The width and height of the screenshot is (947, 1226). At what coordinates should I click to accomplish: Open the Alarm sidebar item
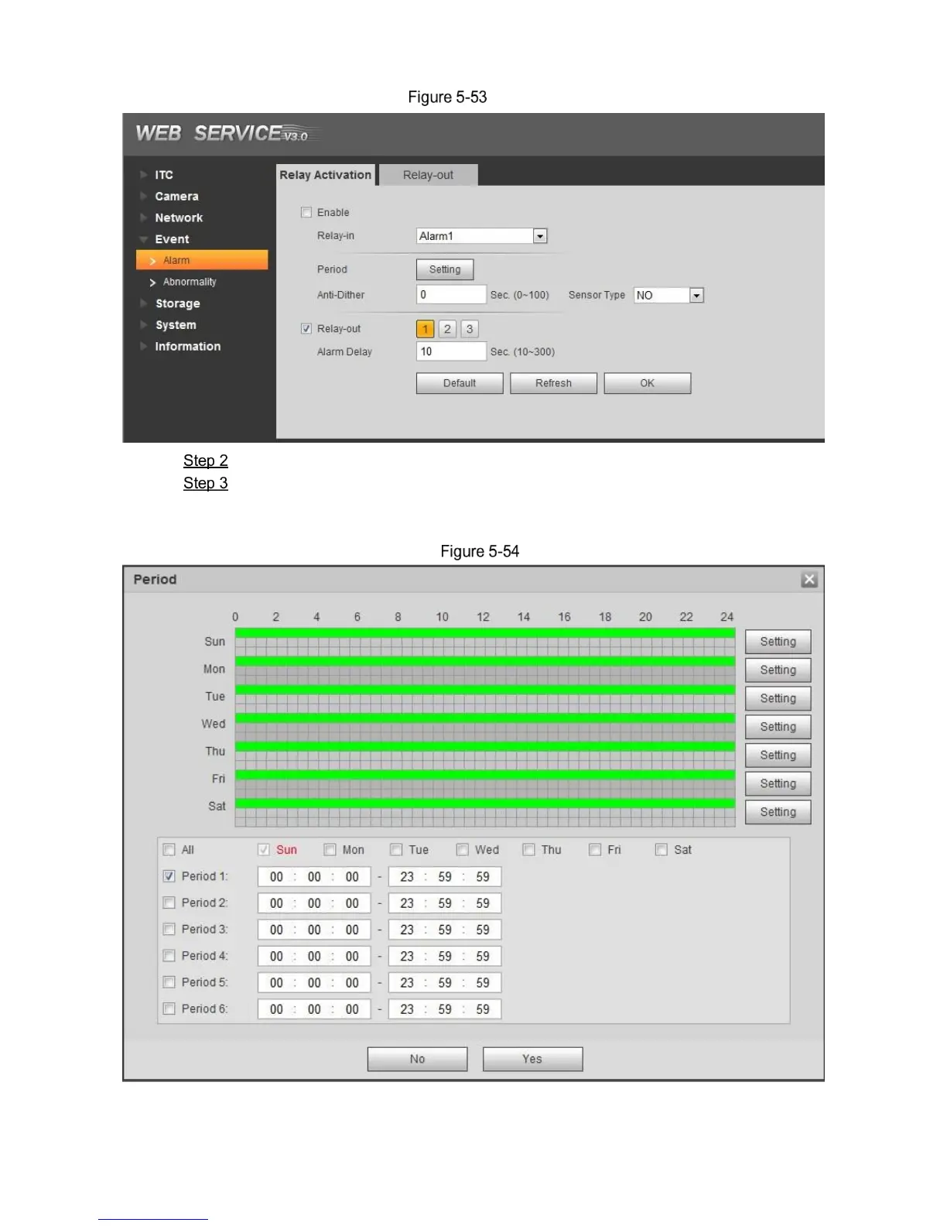click(x=202, y=260)
